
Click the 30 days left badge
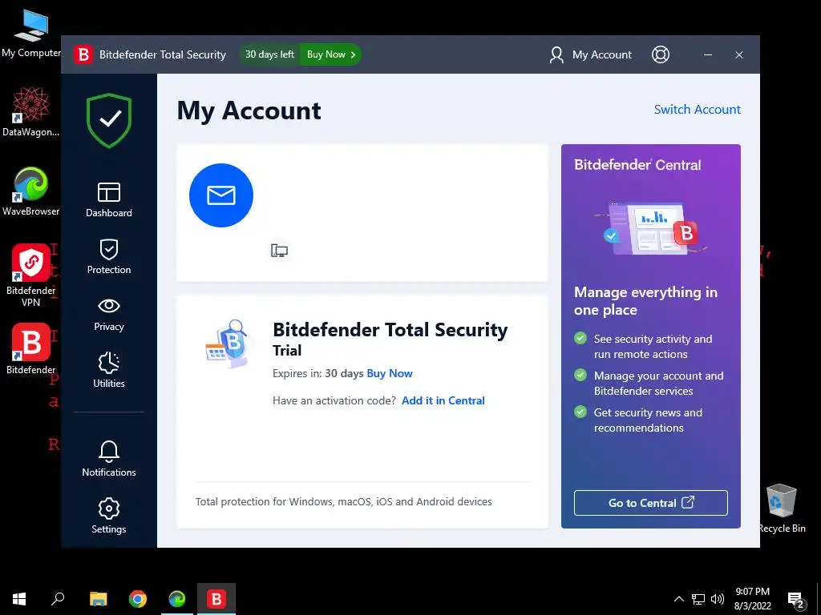[269, 54]
